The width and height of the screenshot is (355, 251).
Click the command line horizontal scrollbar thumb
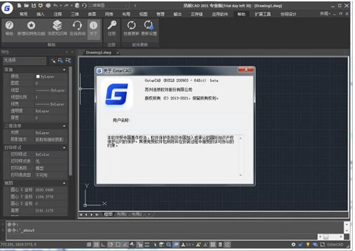[x=326, y=237]
